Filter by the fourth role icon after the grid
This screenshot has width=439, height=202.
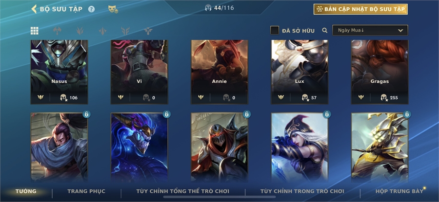pos(125,31)
